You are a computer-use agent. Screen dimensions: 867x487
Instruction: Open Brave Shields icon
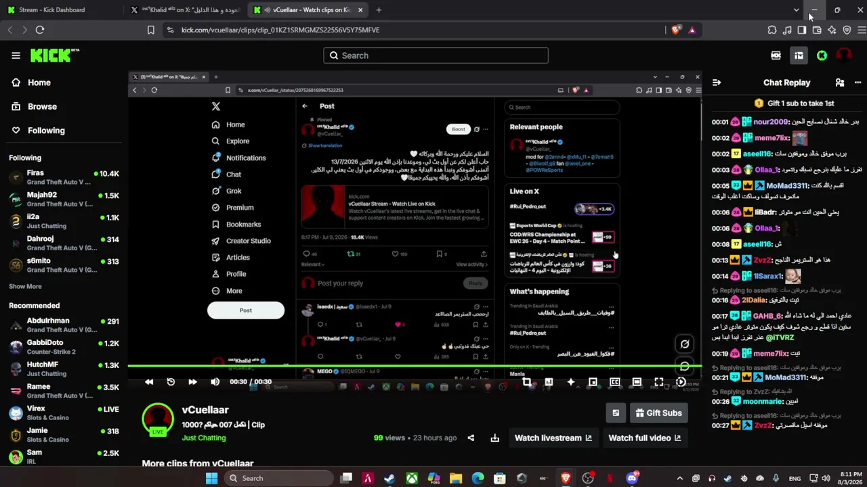(676, 30)
